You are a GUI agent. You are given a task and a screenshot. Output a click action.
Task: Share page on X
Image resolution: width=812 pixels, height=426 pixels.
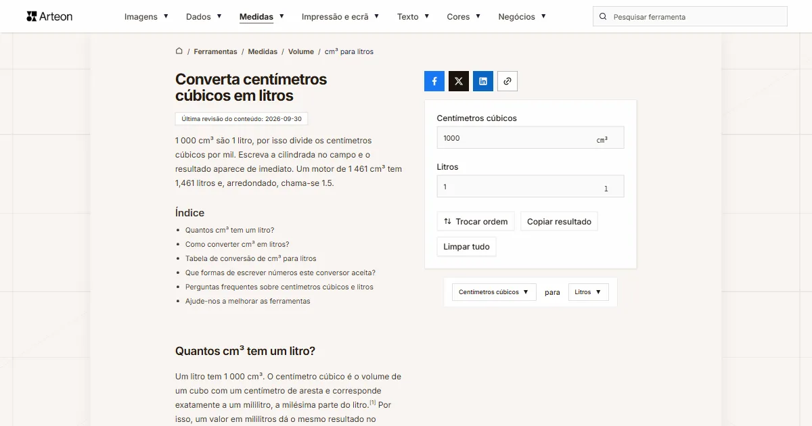click(x=459, y=81)
